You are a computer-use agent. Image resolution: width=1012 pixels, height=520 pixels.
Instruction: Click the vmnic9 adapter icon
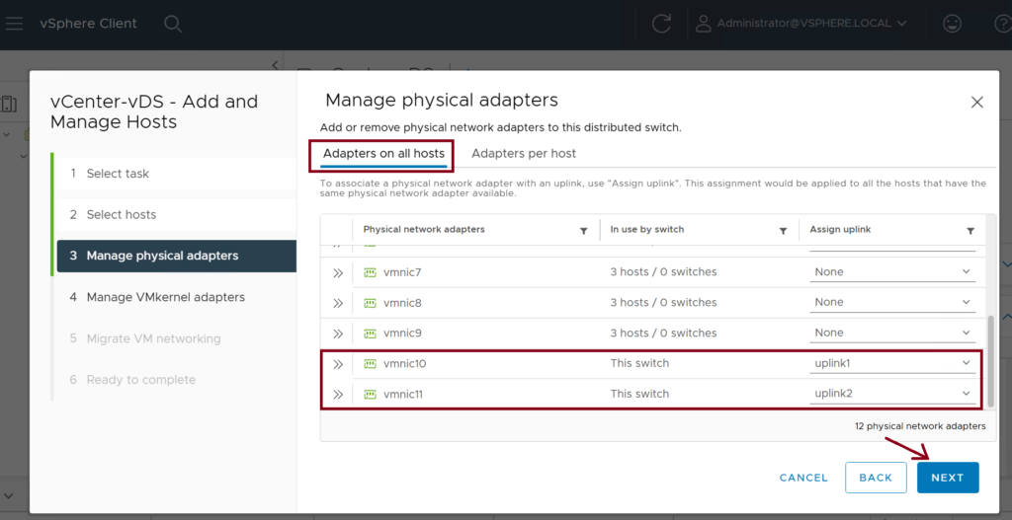coord(370,334)
